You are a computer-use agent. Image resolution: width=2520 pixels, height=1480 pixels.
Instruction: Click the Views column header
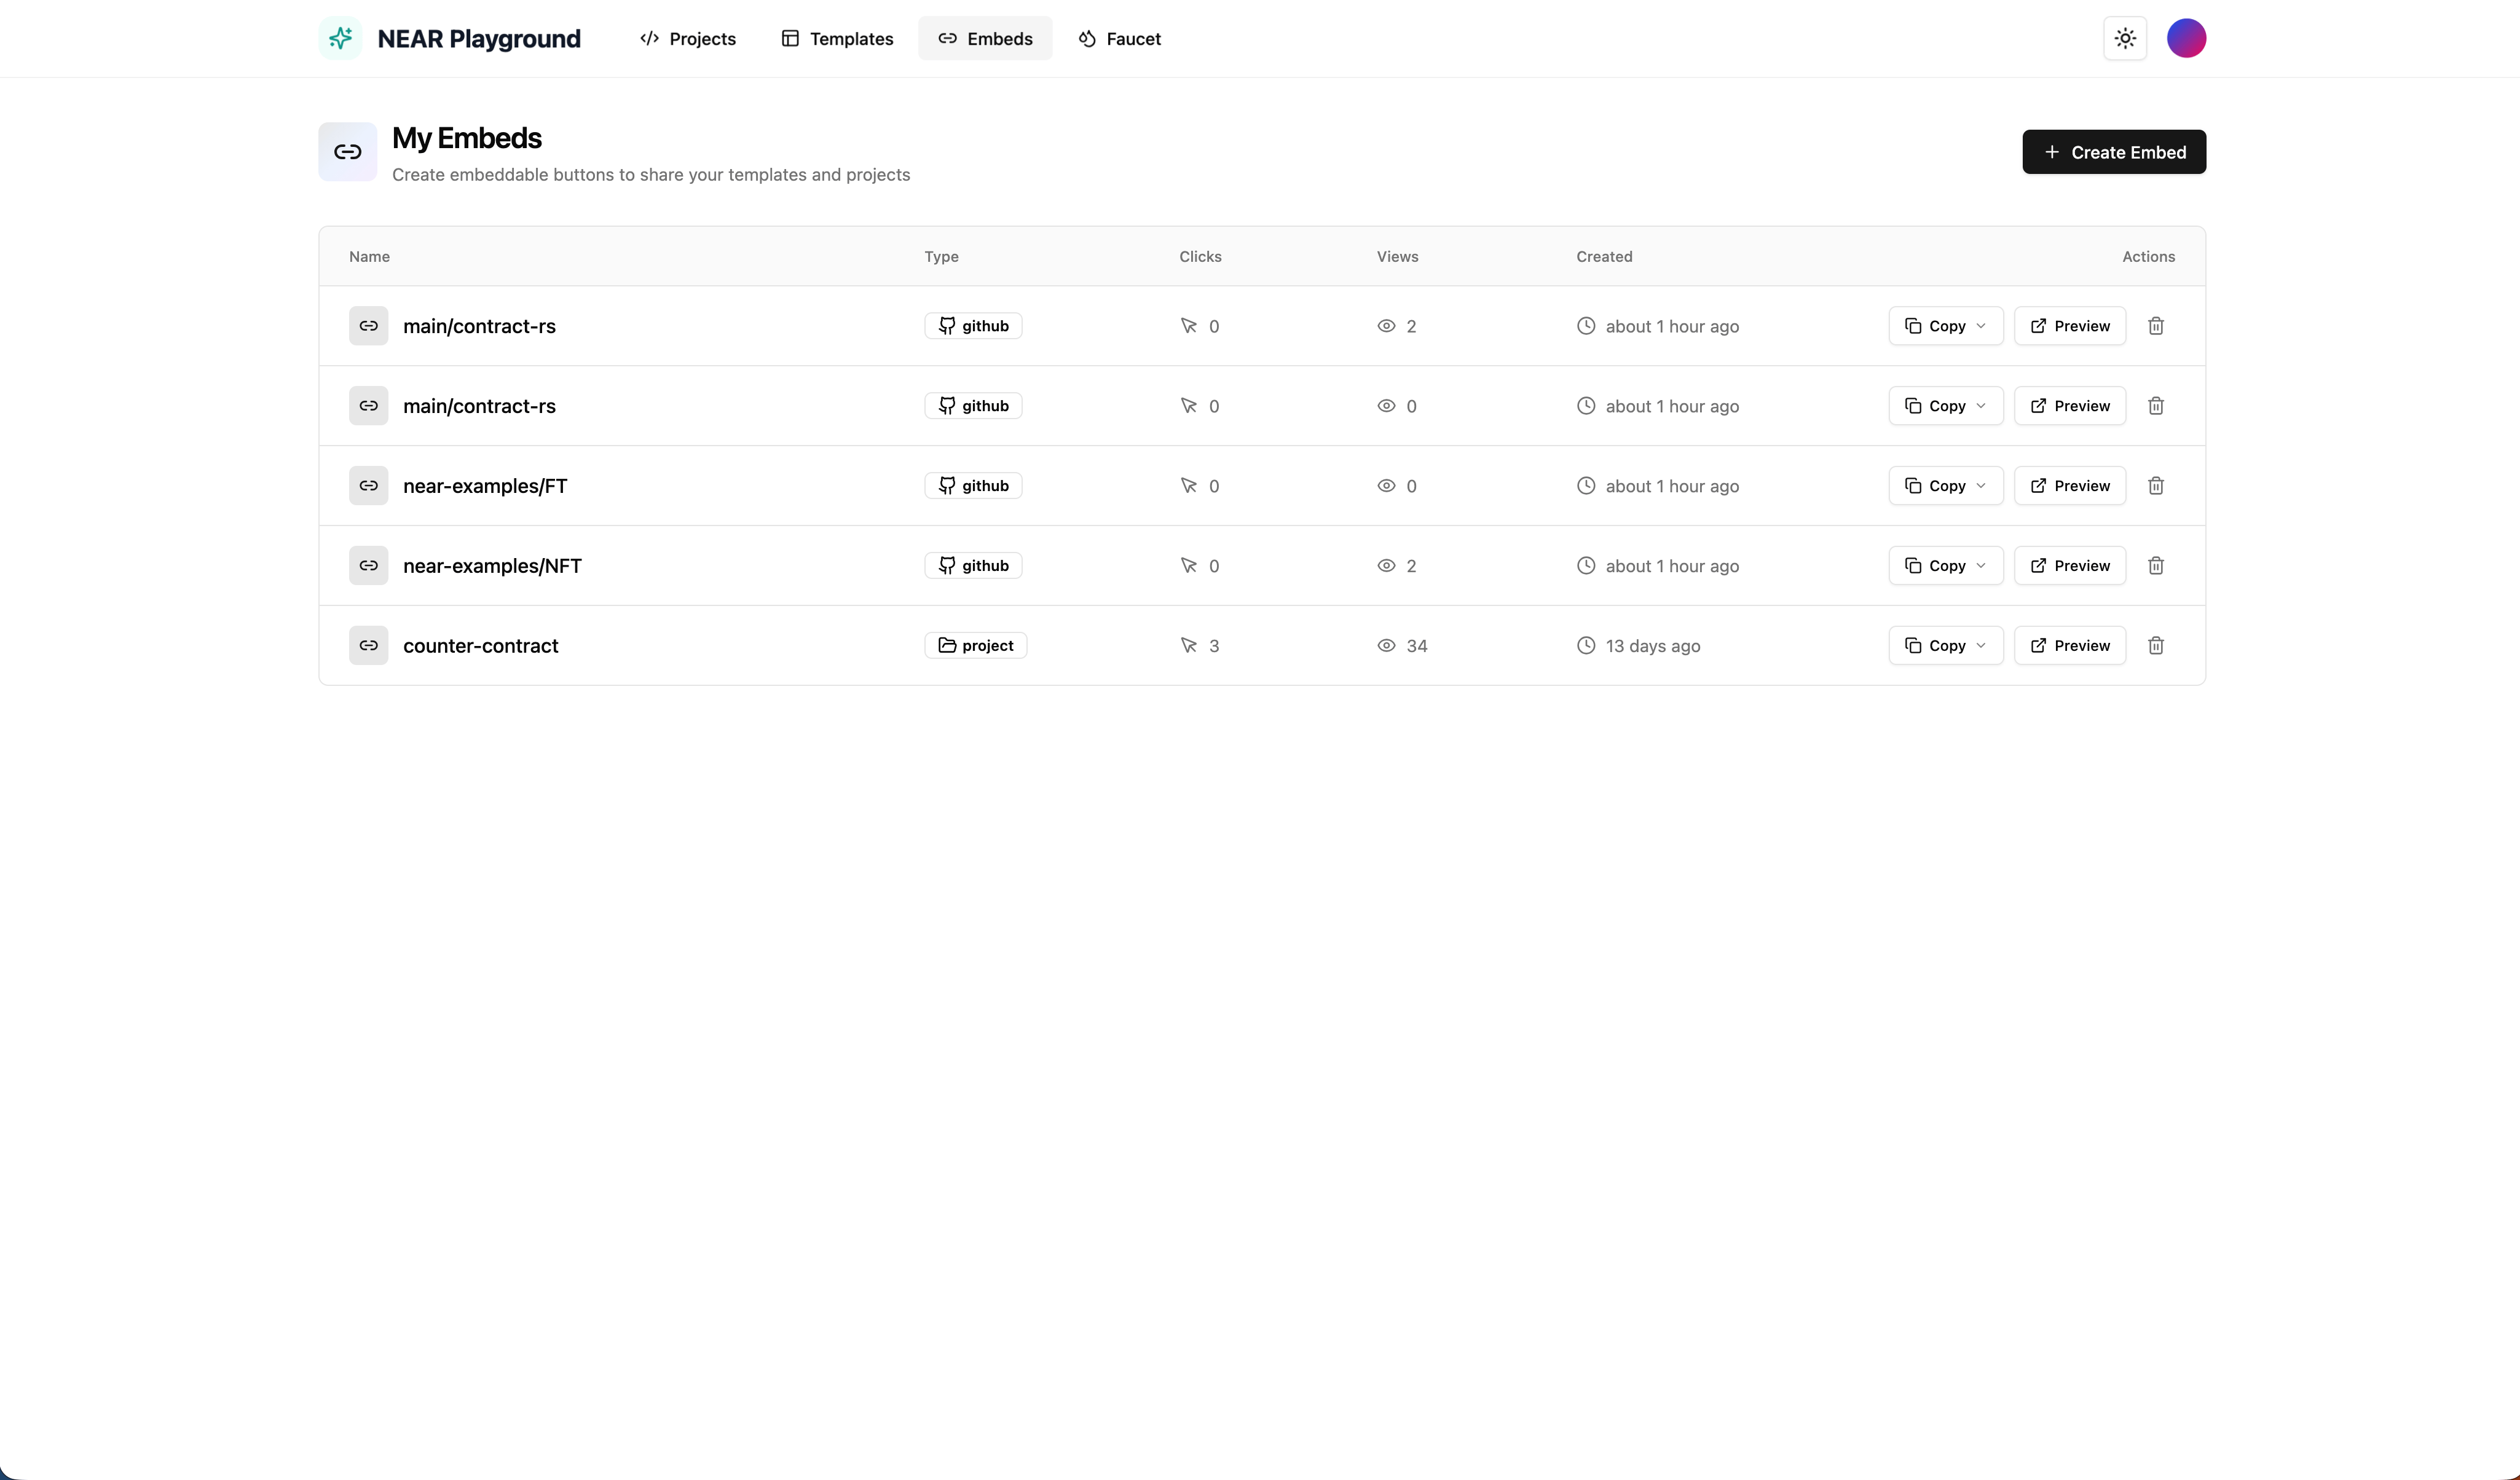(x=1397, y=257)
